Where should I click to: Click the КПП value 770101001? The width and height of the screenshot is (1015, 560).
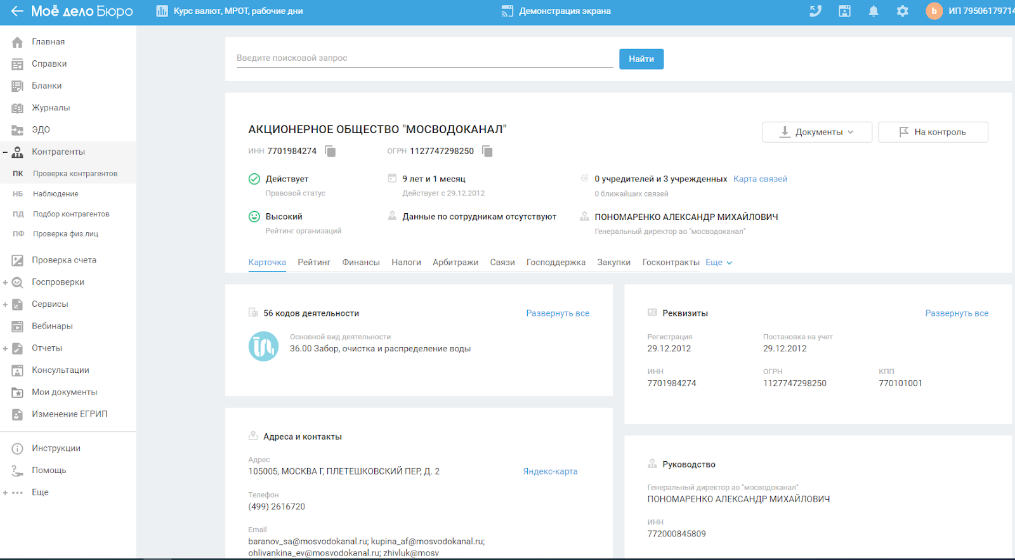pyautogui.click(x=900, y=384)
